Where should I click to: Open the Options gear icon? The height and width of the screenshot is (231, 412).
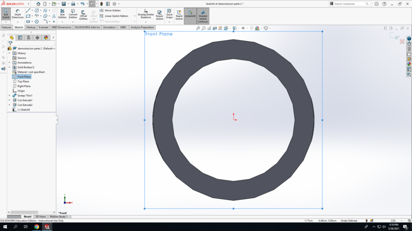click(114, 4)
